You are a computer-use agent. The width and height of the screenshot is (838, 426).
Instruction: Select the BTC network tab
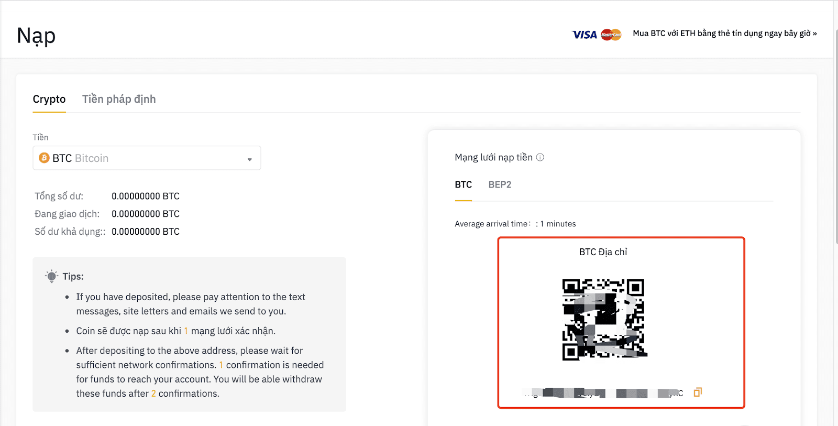pos(464,184)
